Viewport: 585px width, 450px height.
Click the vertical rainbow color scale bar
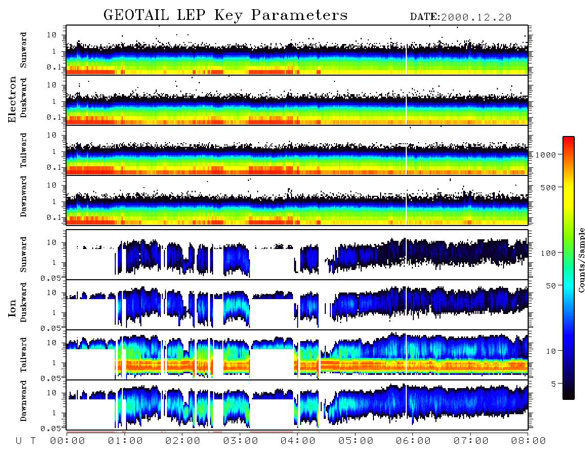coord(569,268)
